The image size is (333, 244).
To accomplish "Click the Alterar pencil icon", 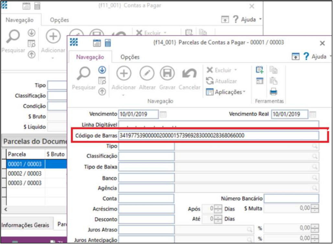I will coord(147,73).
